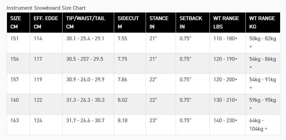
Task: Click the 23" stance value
Action: (161, 125)
